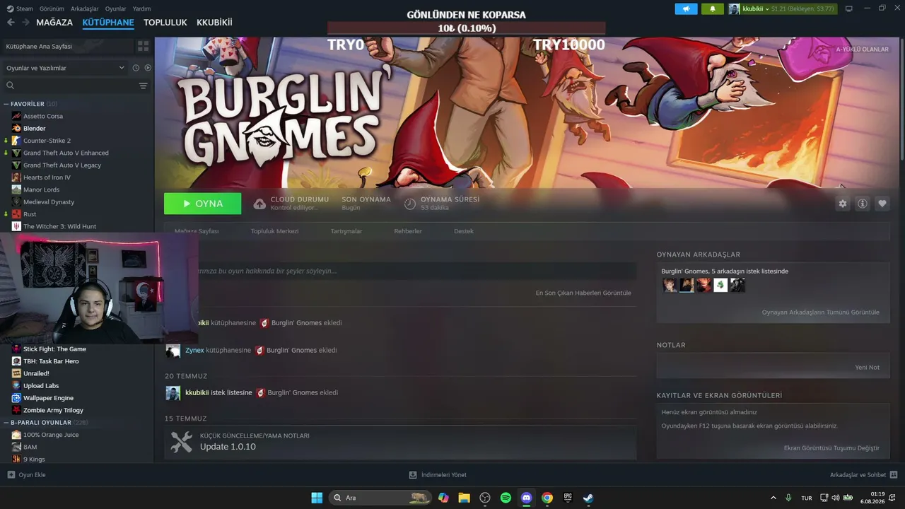Open the KKUBİKİİ profile tab
This screenshot has height=509, width=905.
214,23
